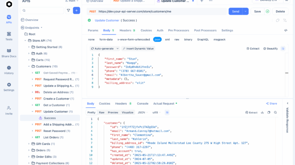
Task: Click the Invite icon
Action: tap(9, 110)
